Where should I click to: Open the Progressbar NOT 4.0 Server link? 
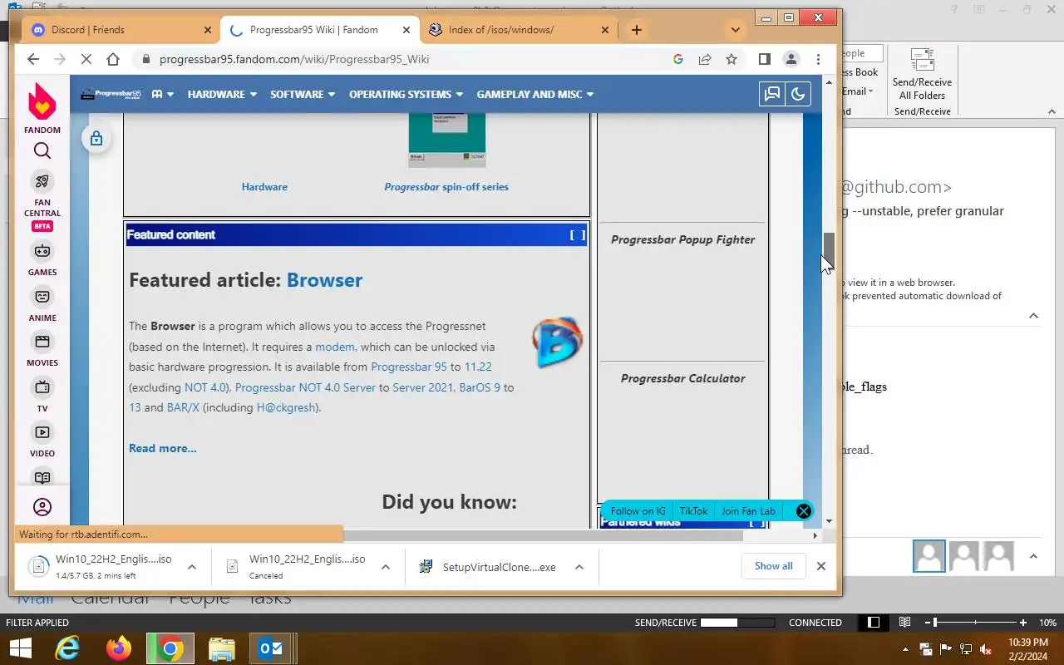(x=305, y=387)
